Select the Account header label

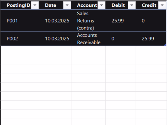87,5
